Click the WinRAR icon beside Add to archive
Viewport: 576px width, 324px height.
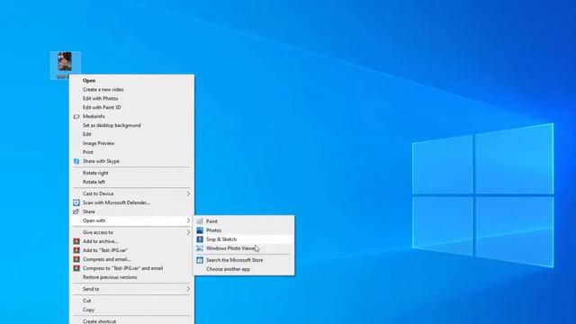(76, 241)
